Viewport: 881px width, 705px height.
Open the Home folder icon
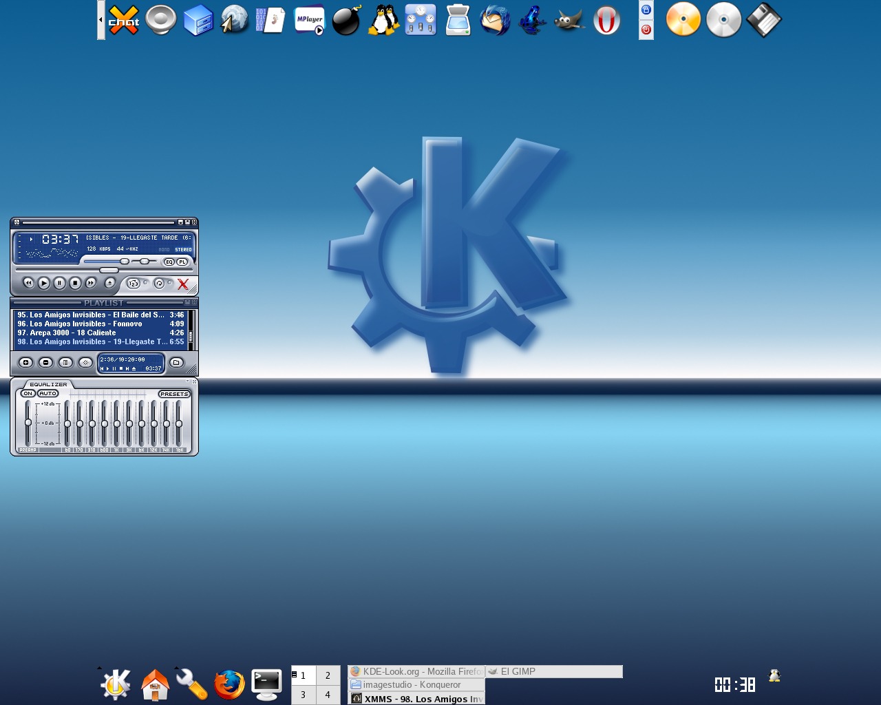(155, 684)
